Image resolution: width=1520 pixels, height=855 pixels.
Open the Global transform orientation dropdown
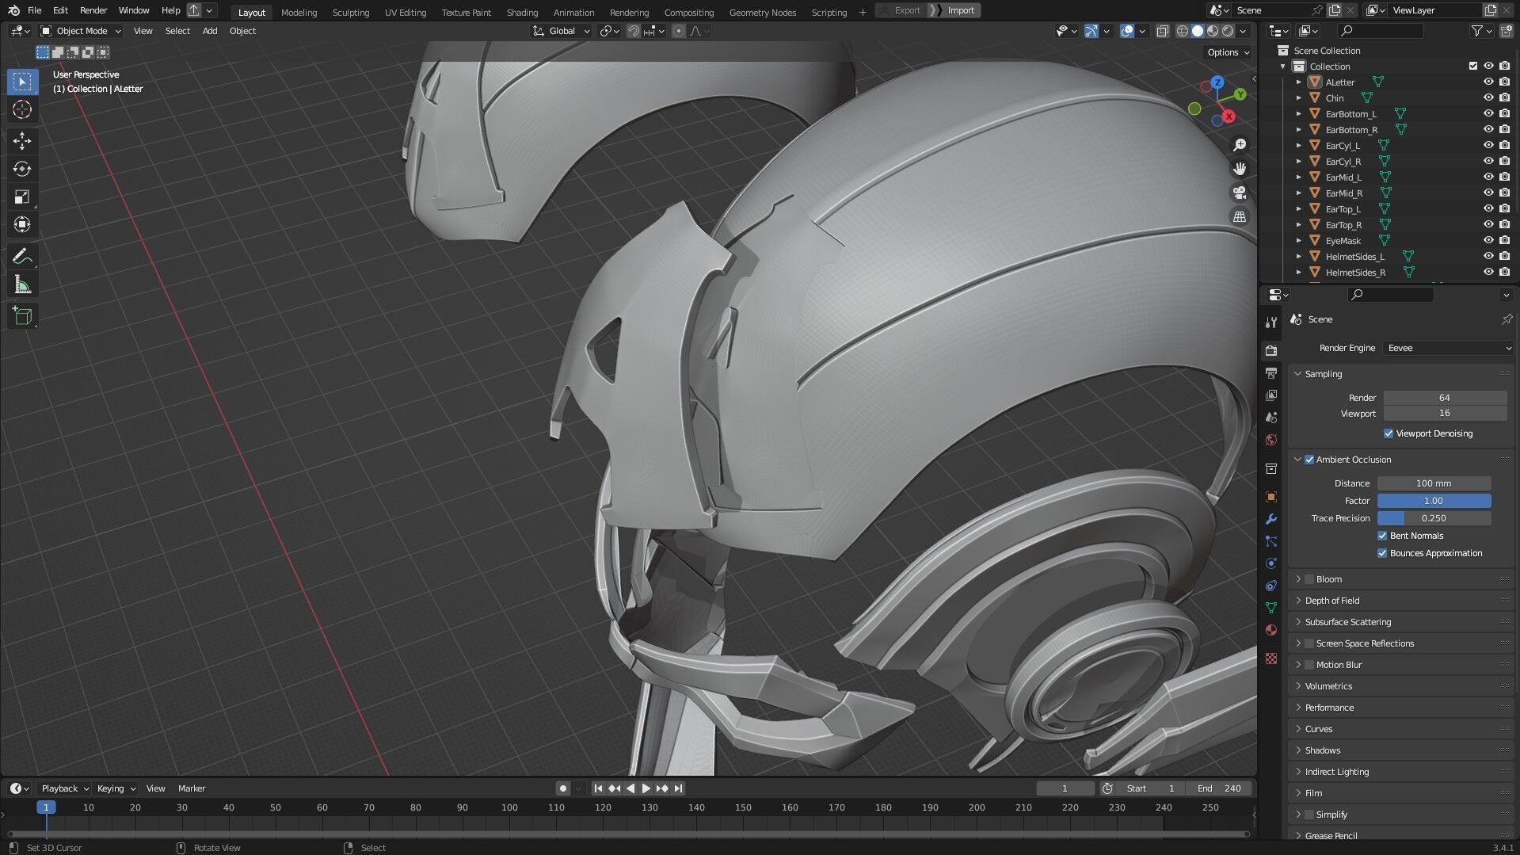562,31
